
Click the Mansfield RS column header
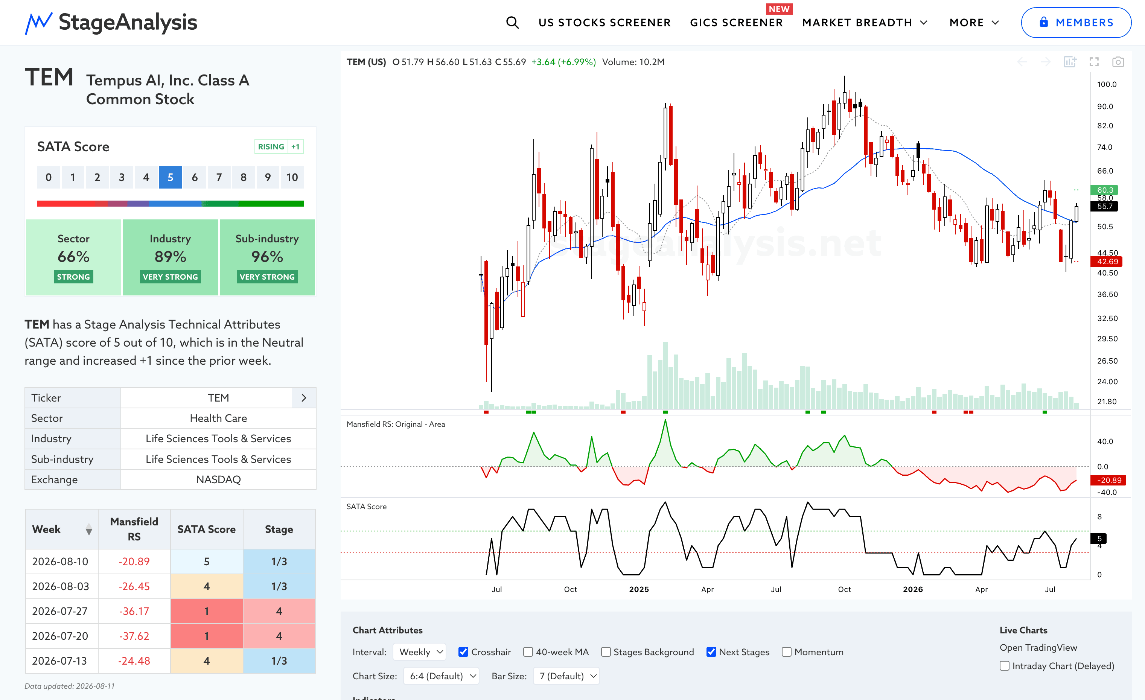point(134,530)
